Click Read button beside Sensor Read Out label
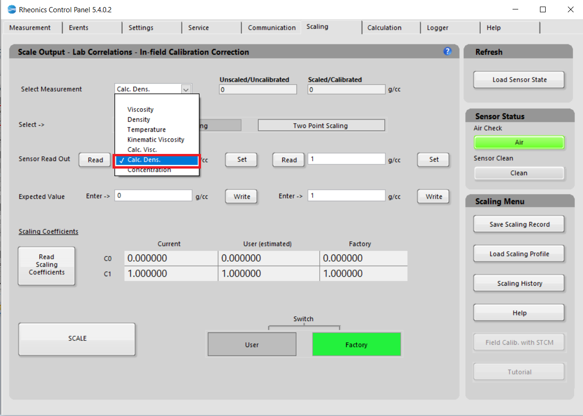The image size is (583, 416). coord(95,160)
